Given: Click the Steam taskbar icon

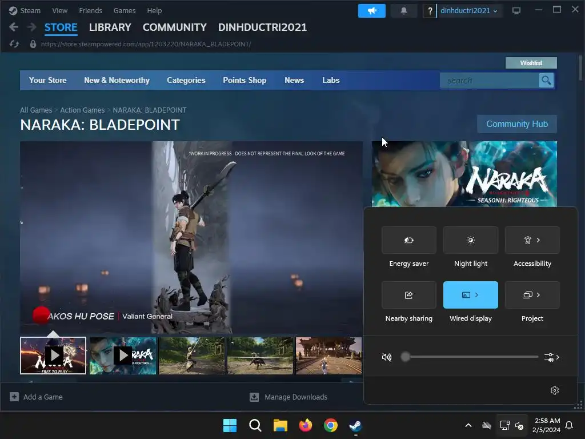Looking at the screenshot, I should click(355, 425).
